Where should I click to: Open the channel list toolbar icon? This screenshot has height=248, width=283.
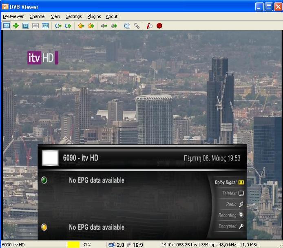(127, 26)
